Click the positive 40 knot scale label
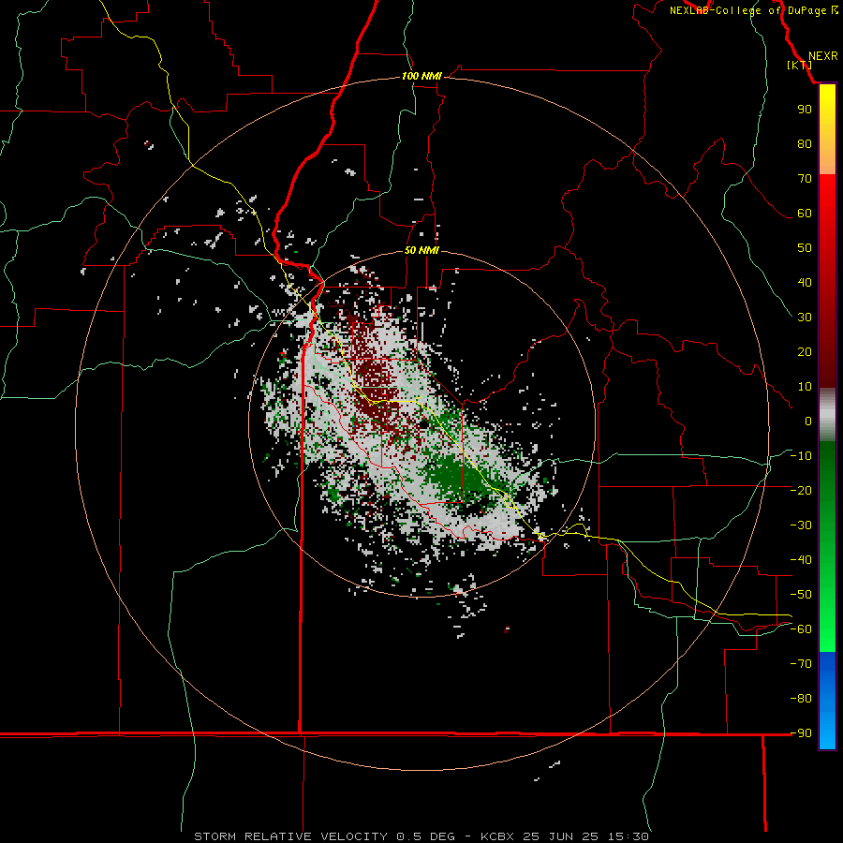Viewport: 843px width, 843px height. tap(805, 282)
